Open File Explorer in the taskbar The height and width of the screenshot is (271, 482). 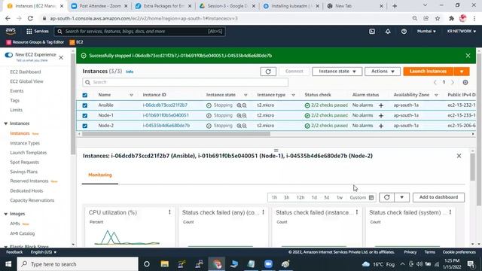coord(165,264)
